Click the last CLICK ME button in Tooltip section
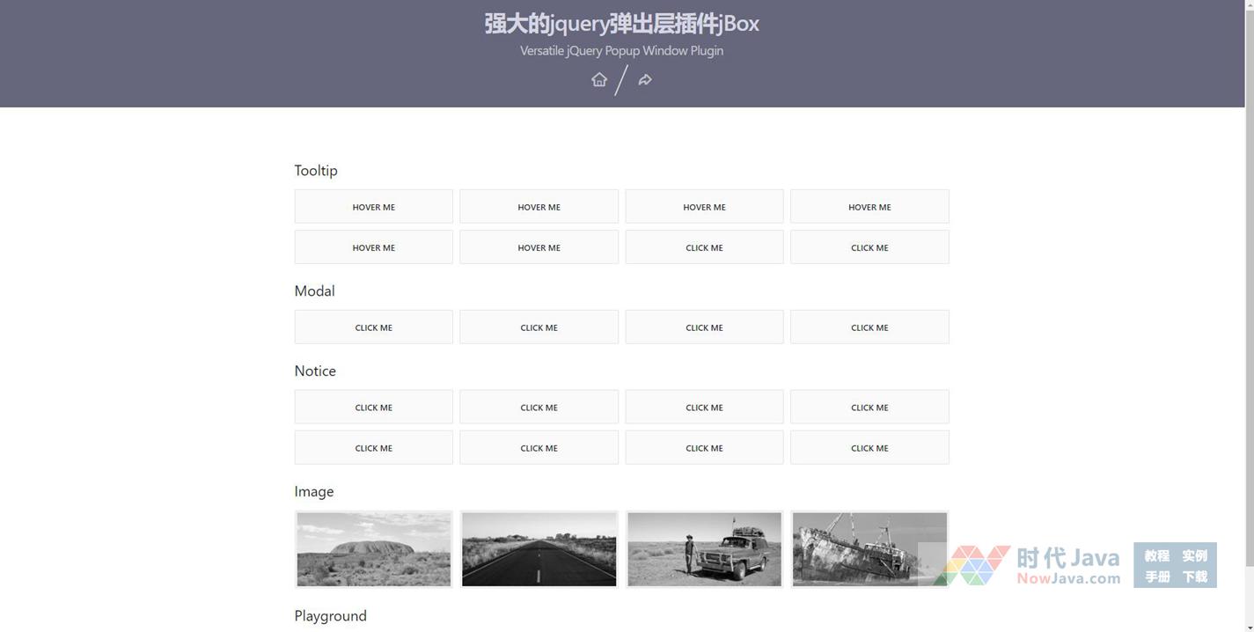1254x632 pixels. pyautogui.click(x=869, y=247)
